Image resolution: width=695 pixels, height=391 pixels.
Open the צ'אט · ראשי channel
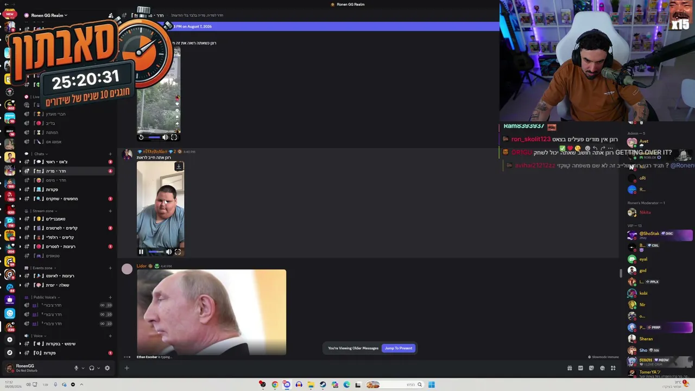68,162
